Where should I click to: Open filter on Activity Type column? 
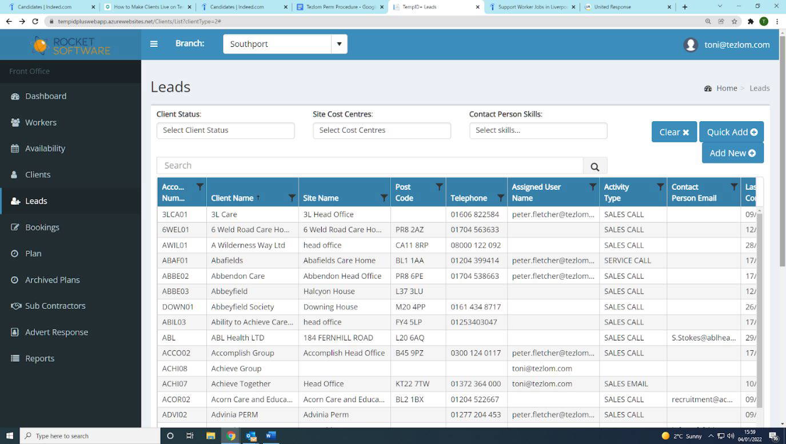tap(660, 187)
